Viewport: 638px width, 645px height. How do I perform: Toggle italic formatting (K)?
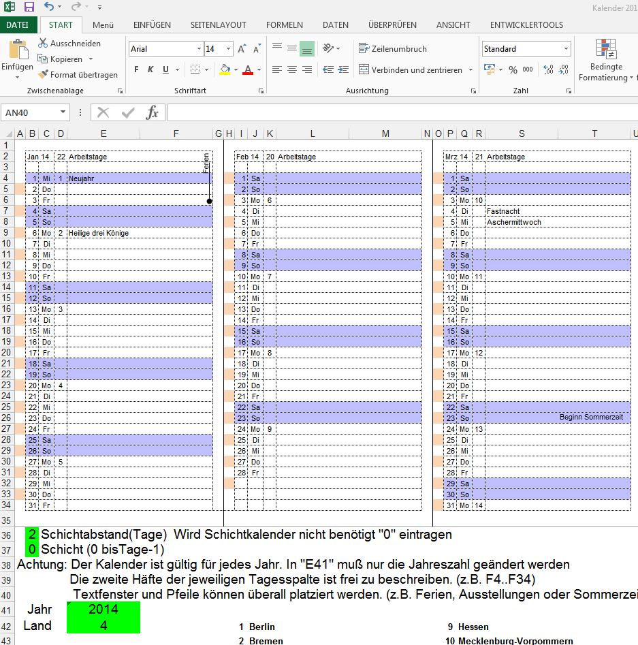[x=150, y=69]
